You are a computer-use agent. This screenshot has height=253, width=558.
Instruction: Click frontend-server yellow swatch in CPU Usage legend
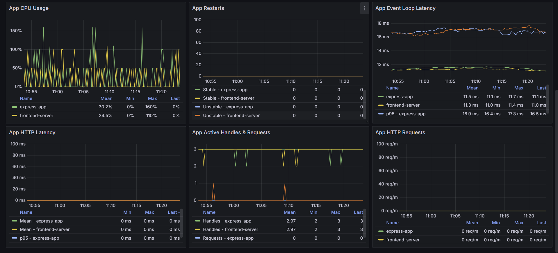point(15,116)
